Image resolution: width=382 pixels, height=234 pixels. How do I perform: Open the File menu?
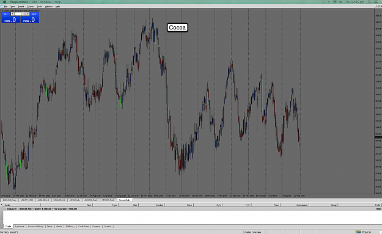click(6, 7)
